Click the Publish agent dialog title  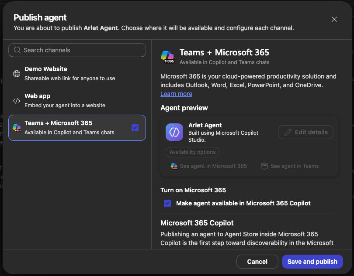[x=40, y=17]
